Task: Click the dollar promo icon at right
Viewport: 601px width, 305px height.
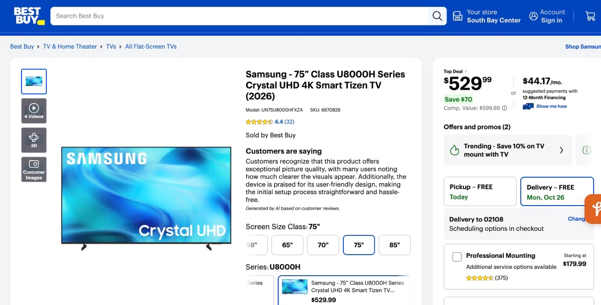Action: 587,150
